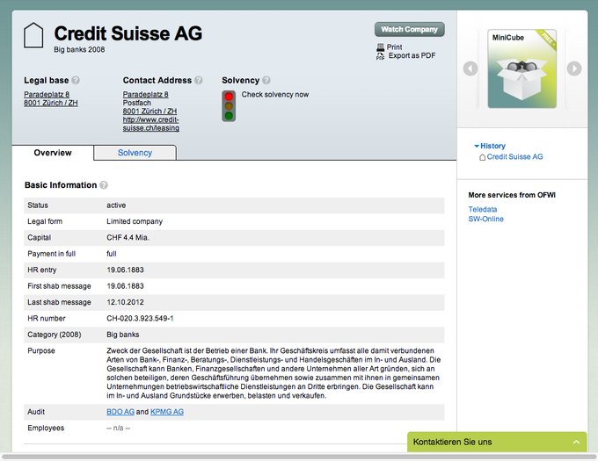The height and width of the screenshot is (461, 598).
Task: Click the Watch Company button
Action: (x=409, y=29)
